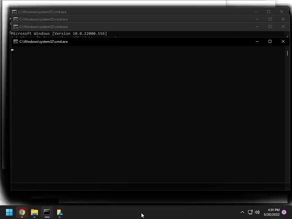Maximize the front cmd.exe window
The image size is (292, 219).
point(270,41)
